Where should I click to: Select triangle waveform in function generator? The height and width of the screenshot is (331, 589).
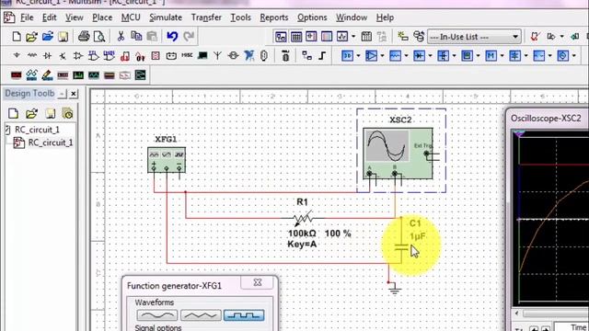[x=201, y=315]
